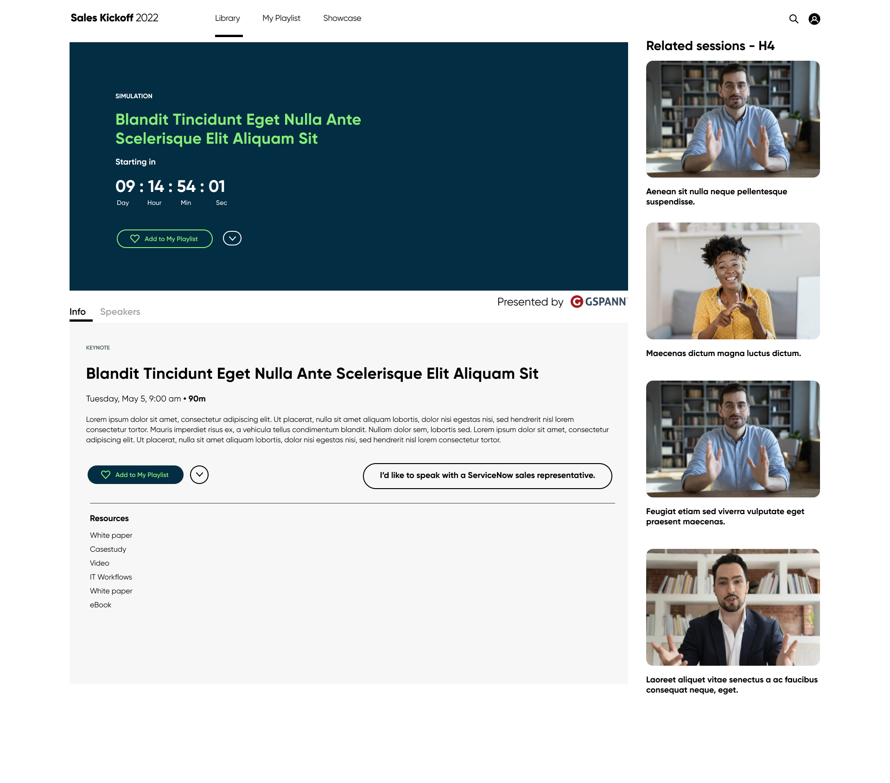890x783 pixels.
Task: Expand the chevron dropdown in the hero banner
Action: click(x=232, y=238)
